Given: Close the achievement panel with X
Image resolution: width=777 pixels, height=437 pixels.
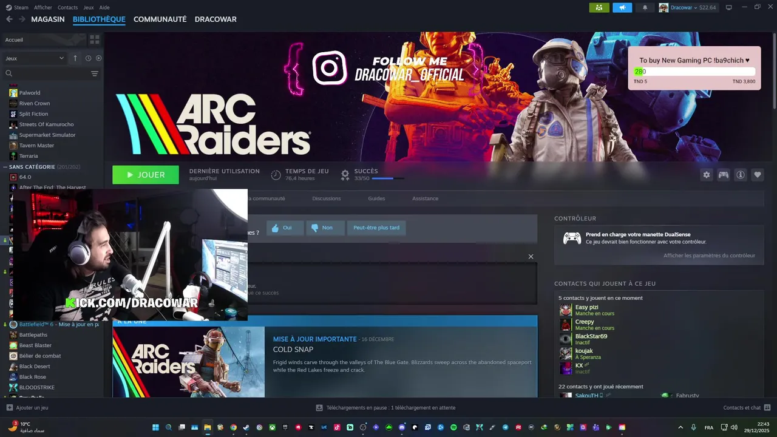Looking at the screenshot, I should coord(531,257).
